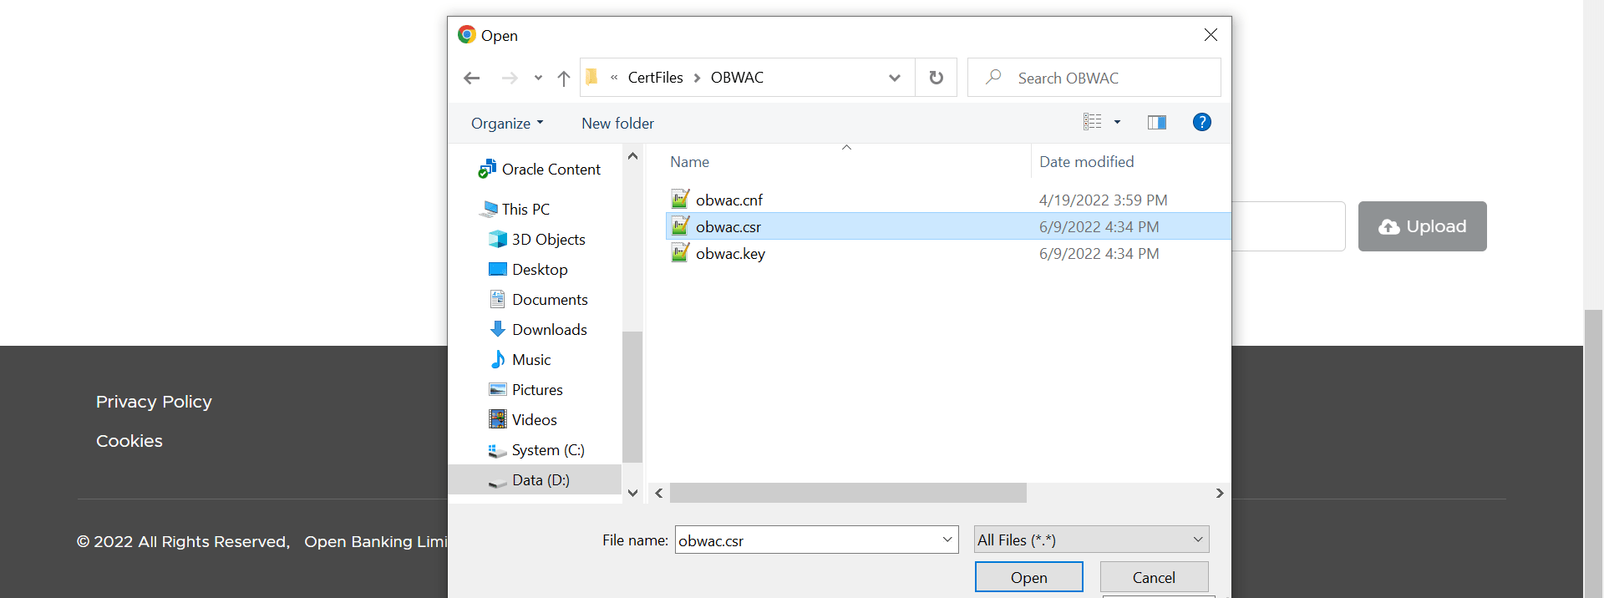The width and height of the screenshot is (1604, 598).
Task: Expand the address bar history dropdown
Action: [x=895, y=78]
